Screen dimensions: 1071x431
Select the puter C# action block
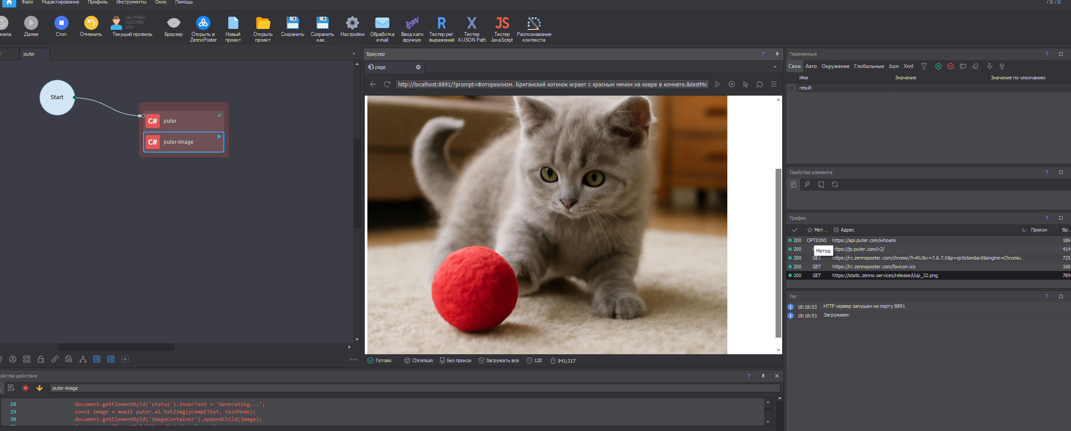click(x=184, y=121)
